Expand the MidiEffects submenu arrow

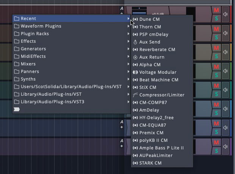(x=128, y=56)
